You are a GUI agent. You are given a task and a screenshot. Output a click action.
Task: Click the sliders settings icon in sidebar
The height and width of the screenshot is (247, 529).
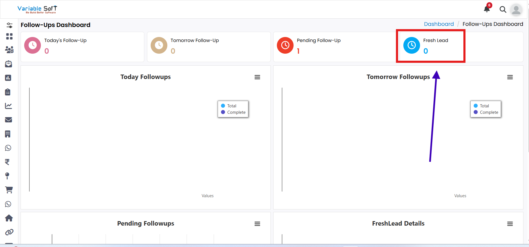(9, 25)
